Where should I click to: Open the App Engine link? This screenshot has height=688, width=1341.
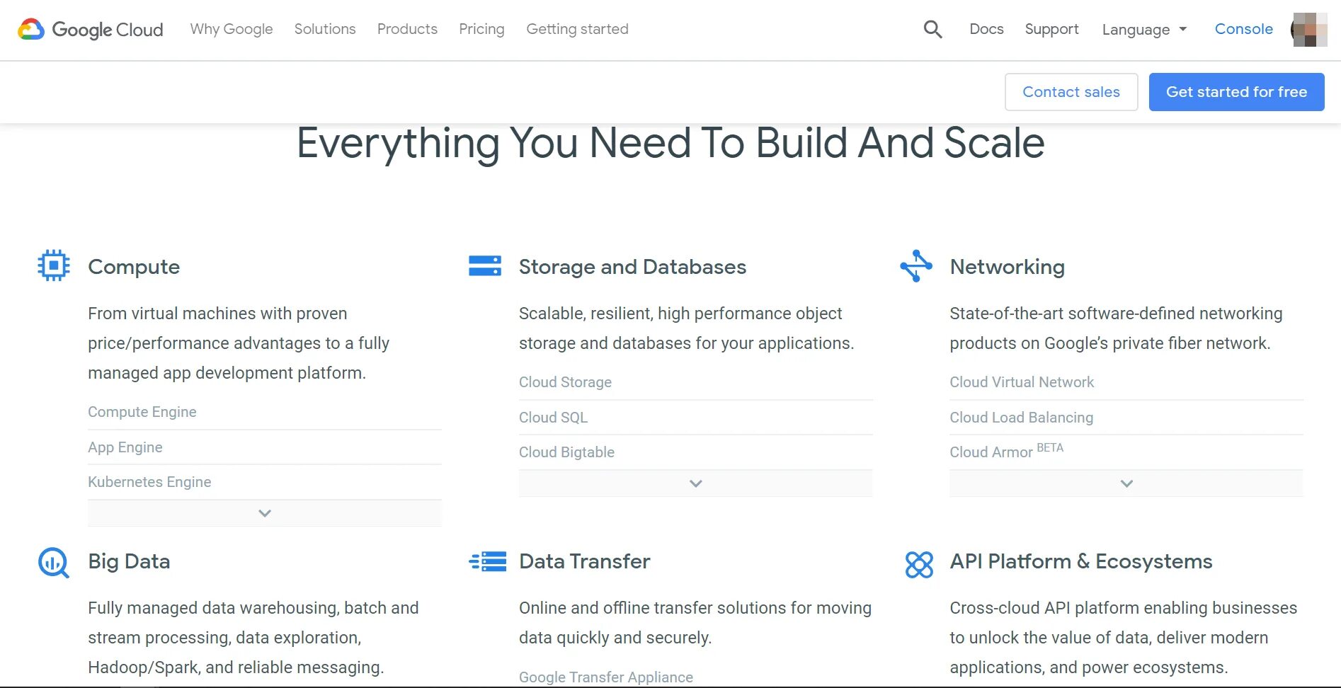pos(125,447)
